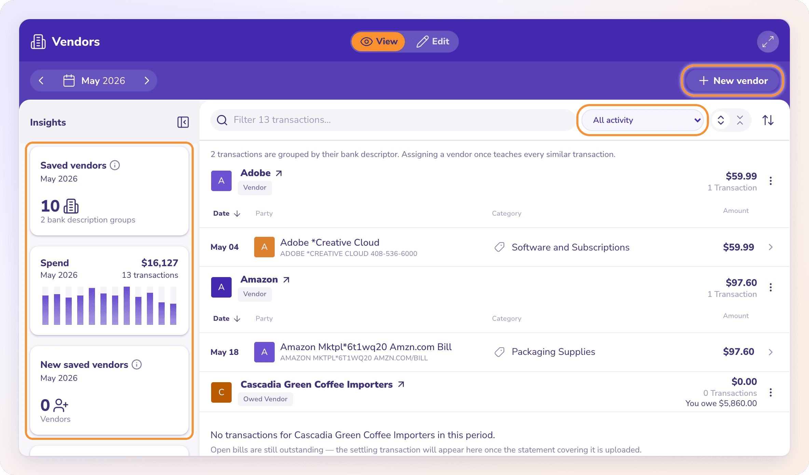
Task: Click the '2 bank description groups' text
Action: [88, 220]
